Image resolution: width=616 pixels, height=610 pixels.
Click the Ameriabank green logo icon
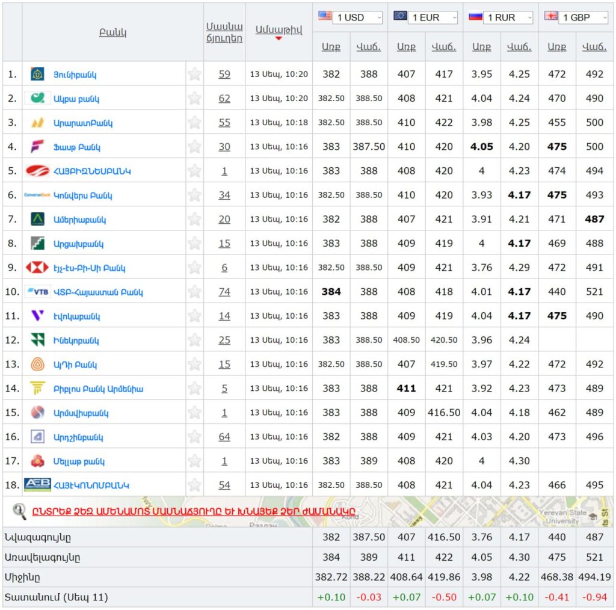(x=37, y=220)
